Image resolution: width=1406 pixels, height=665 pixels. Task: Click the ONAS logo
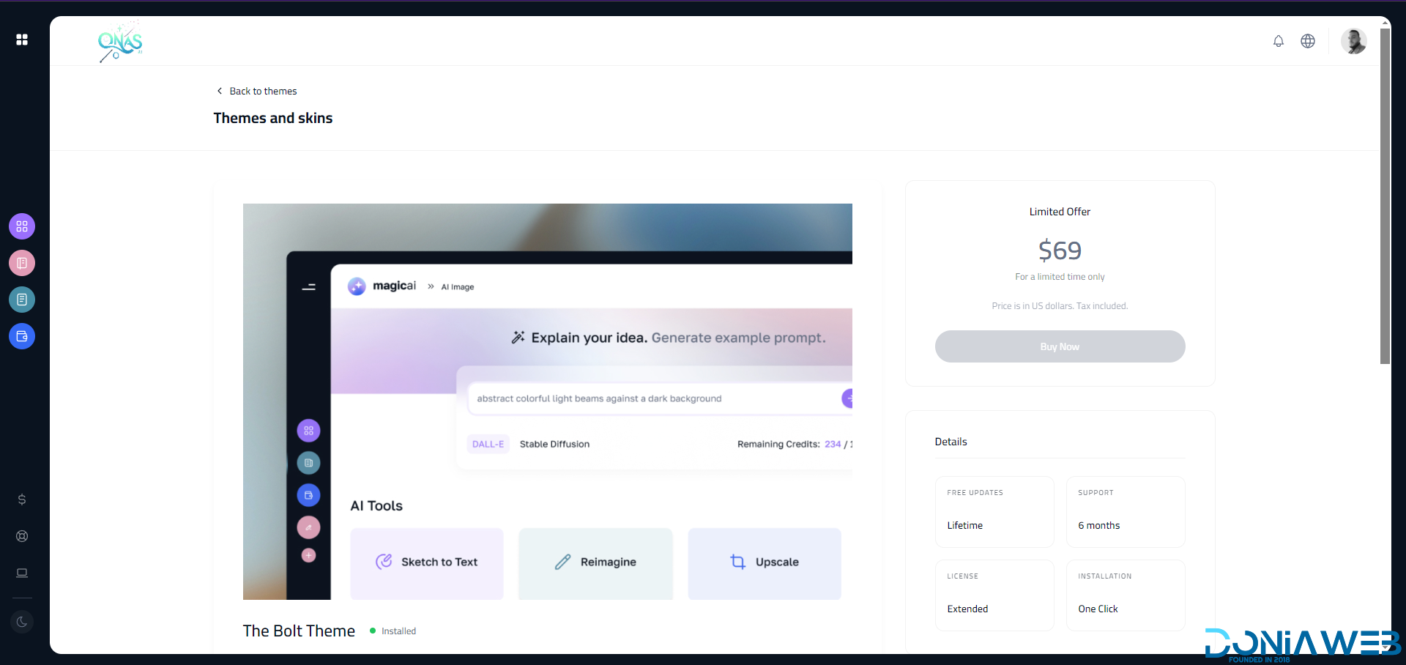[x=120, y=42]
